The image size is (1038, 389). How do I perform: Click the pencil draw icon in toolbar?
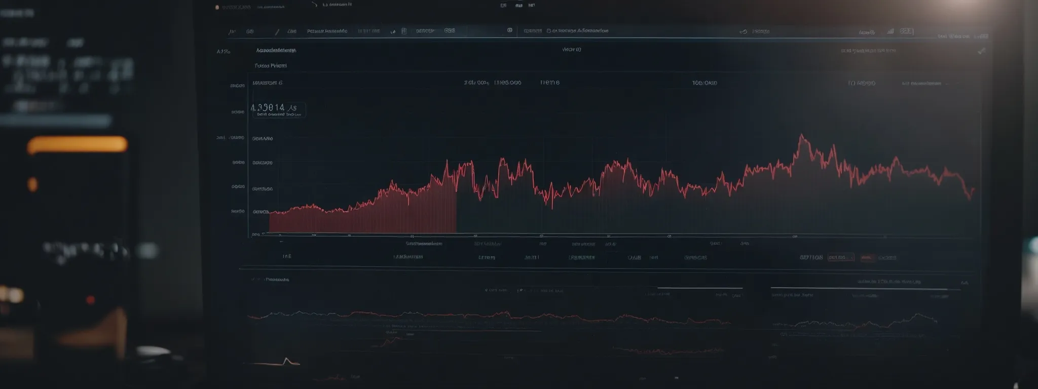pyautogui.click(x=277, y=31)
